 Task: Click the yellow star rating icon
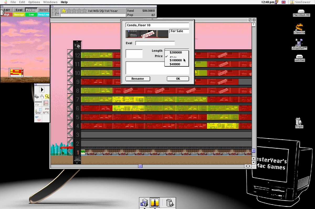point(64,11)
